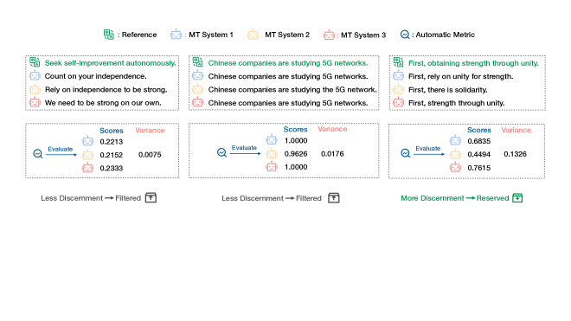Image resolution: width=571 pixels, height=321 pixels.
Task: Click 'Chinese companies are studying the 5G network.'
Action: click(292, 90)
